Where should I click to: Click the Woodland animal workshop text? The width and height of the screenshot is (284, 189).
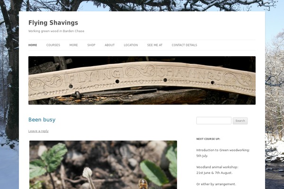(217, 167)
